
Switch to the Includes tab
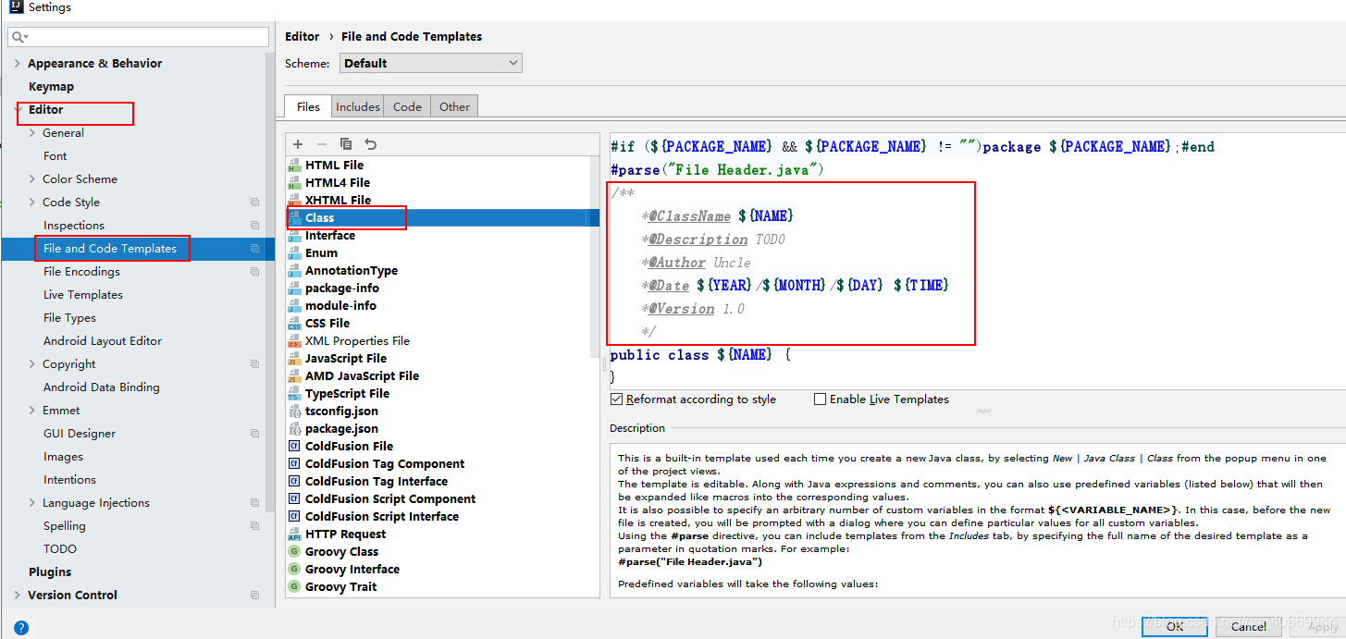tap(358, 106)
